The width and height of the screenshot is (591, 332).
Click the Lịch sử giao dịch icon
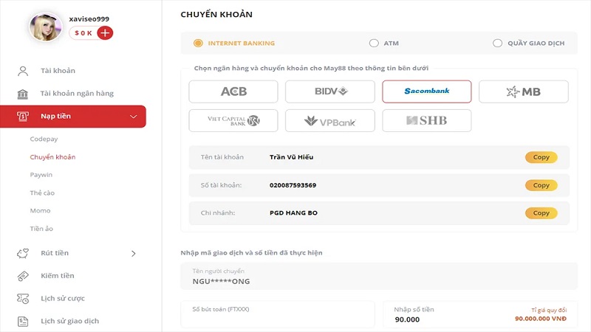tap(23, 321)
